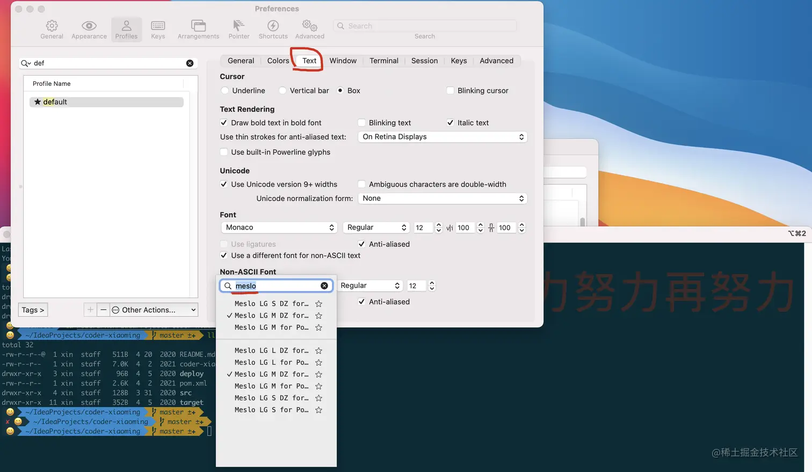Enable Use built-in Powerline glyphs

pos(224,152)
